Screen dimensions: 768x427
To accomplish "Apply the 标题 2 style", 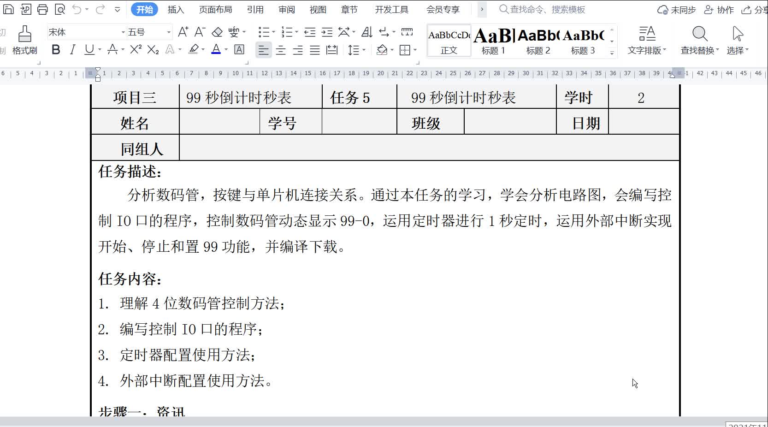I will (538, 41).
